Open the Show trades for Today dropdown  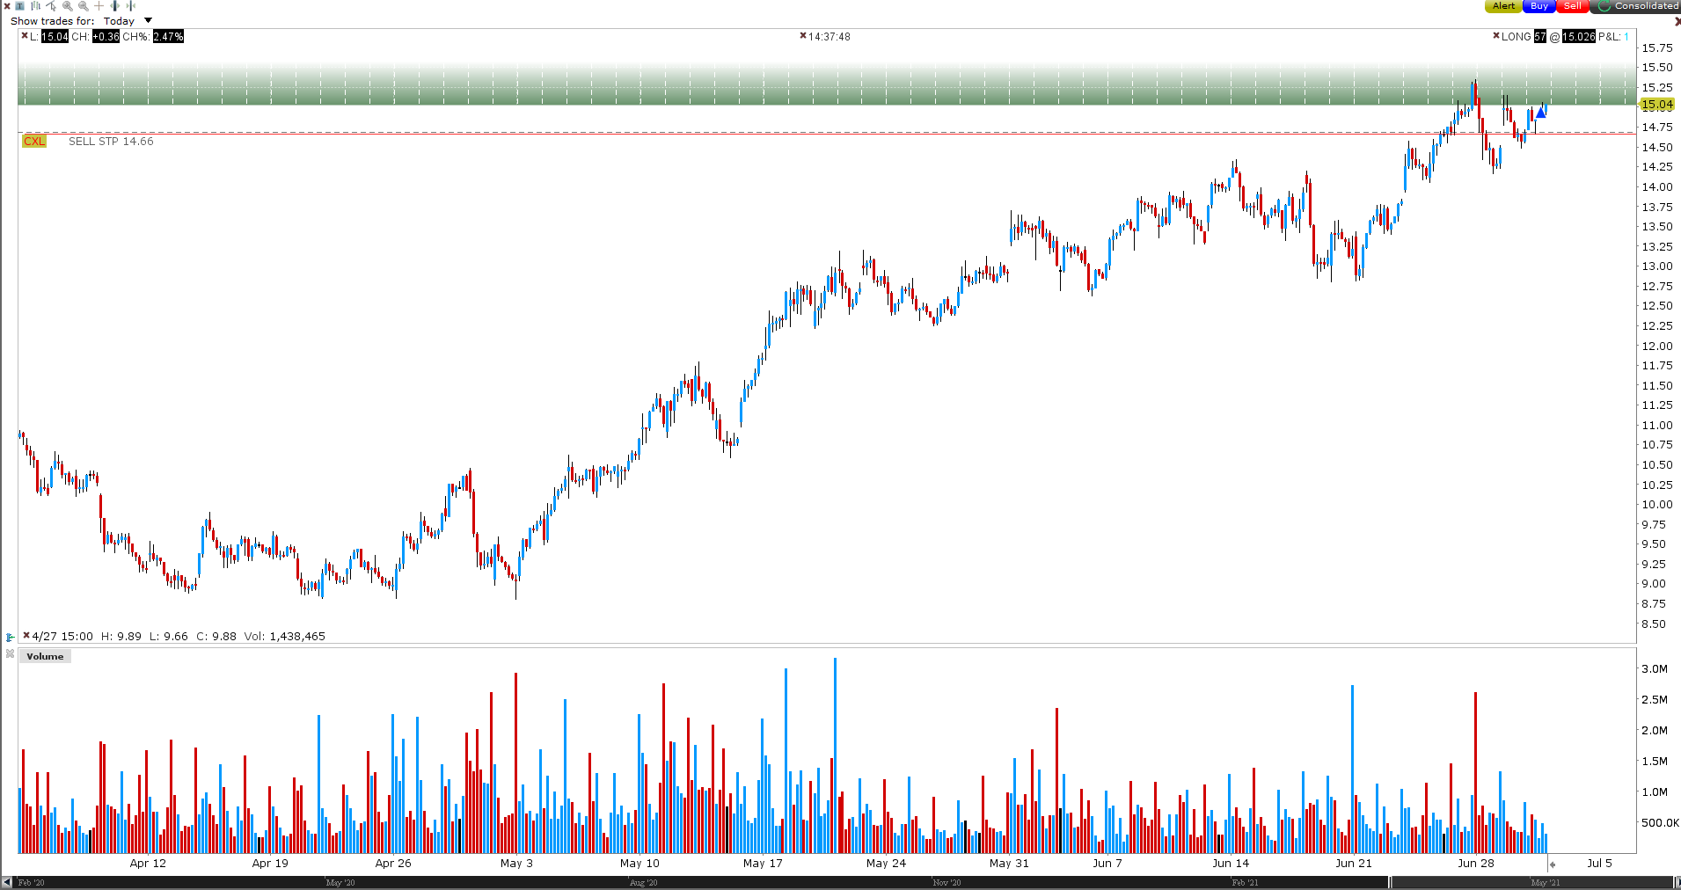tap(148, 20)
